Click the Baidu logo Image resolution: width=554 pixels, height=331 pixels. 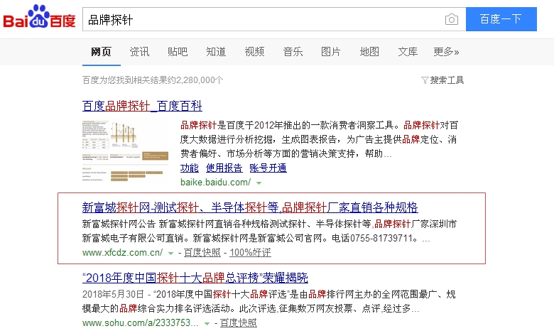tap(39, 17)
